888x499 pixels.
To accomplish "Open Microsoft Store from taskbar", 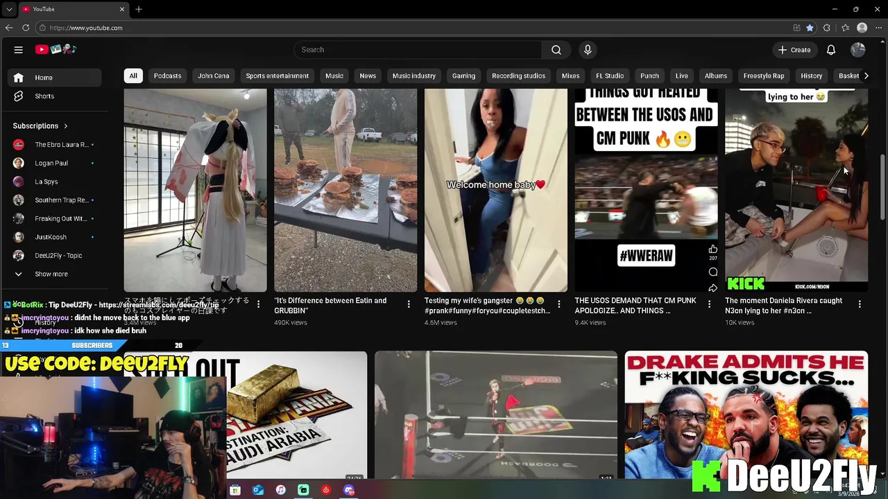I will click(x=235, y=490).
